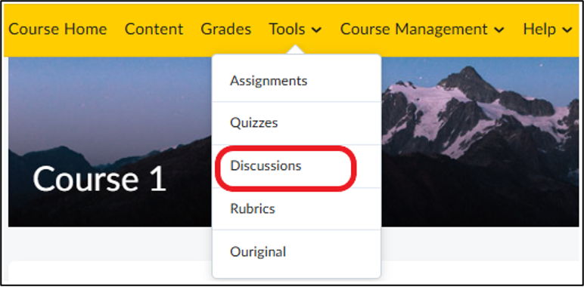Open Discussions from the Tools menu
This screenshot has width=584, height=287.
click(297, 166)
